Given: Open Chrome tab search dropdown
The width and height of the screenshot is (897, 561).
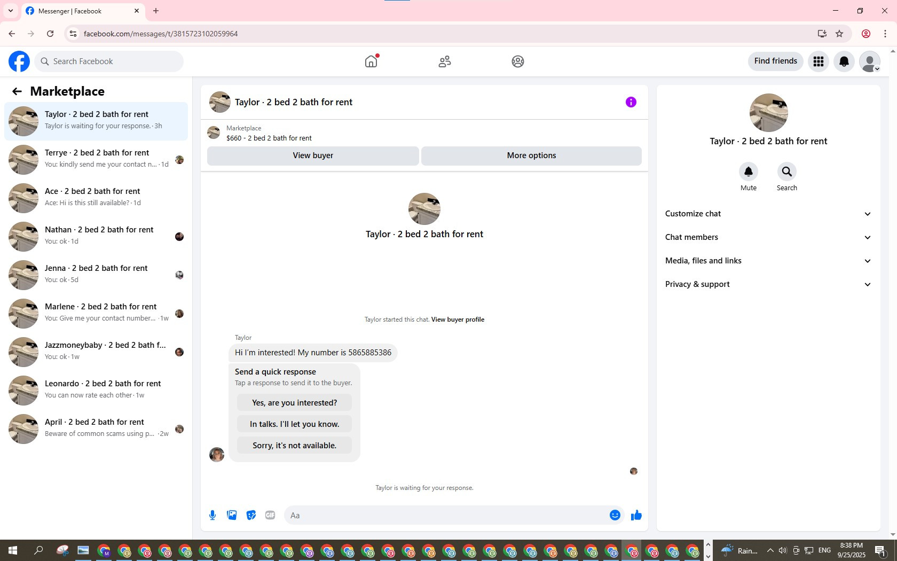Looking at the screenshot, I should point(11,11).
